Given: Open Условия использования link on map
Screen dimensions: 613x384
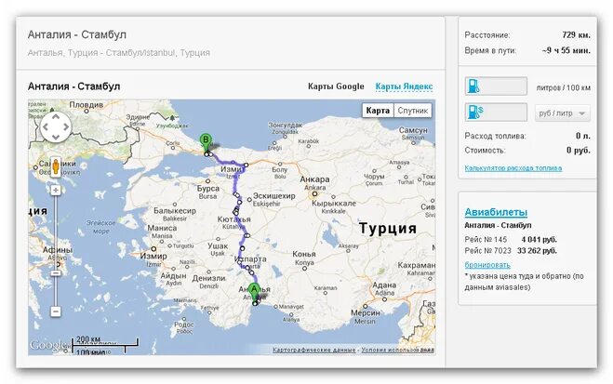Looking at the screenshot, I should 397,350.
